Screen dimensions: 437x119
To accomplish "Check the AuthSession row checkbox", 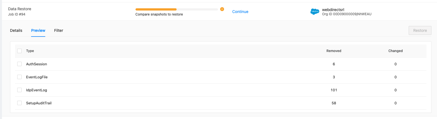I will 19,64.
